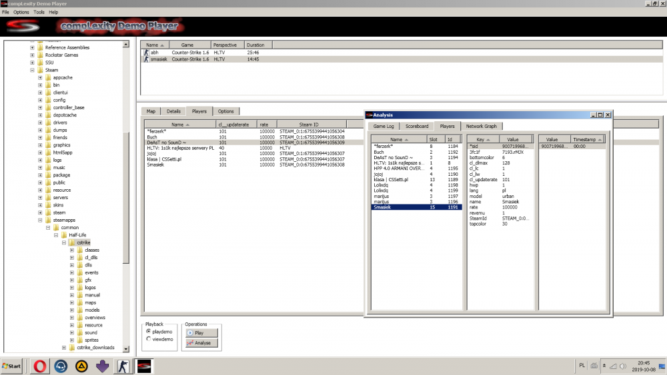This screenshot has height=375, width=667.
Task: Sort demo list by Duration column
Action: click(x=259, y=45)
